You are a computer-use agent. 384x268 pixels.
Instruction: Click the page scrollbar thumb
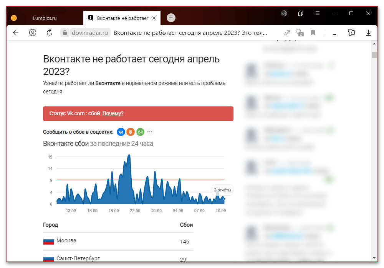point(374,55)
